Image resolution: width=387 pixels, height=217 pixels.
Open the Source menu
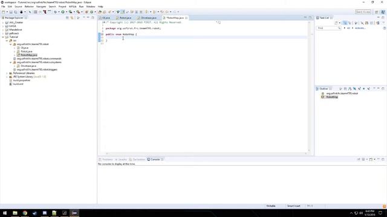[x=18, y=7]
